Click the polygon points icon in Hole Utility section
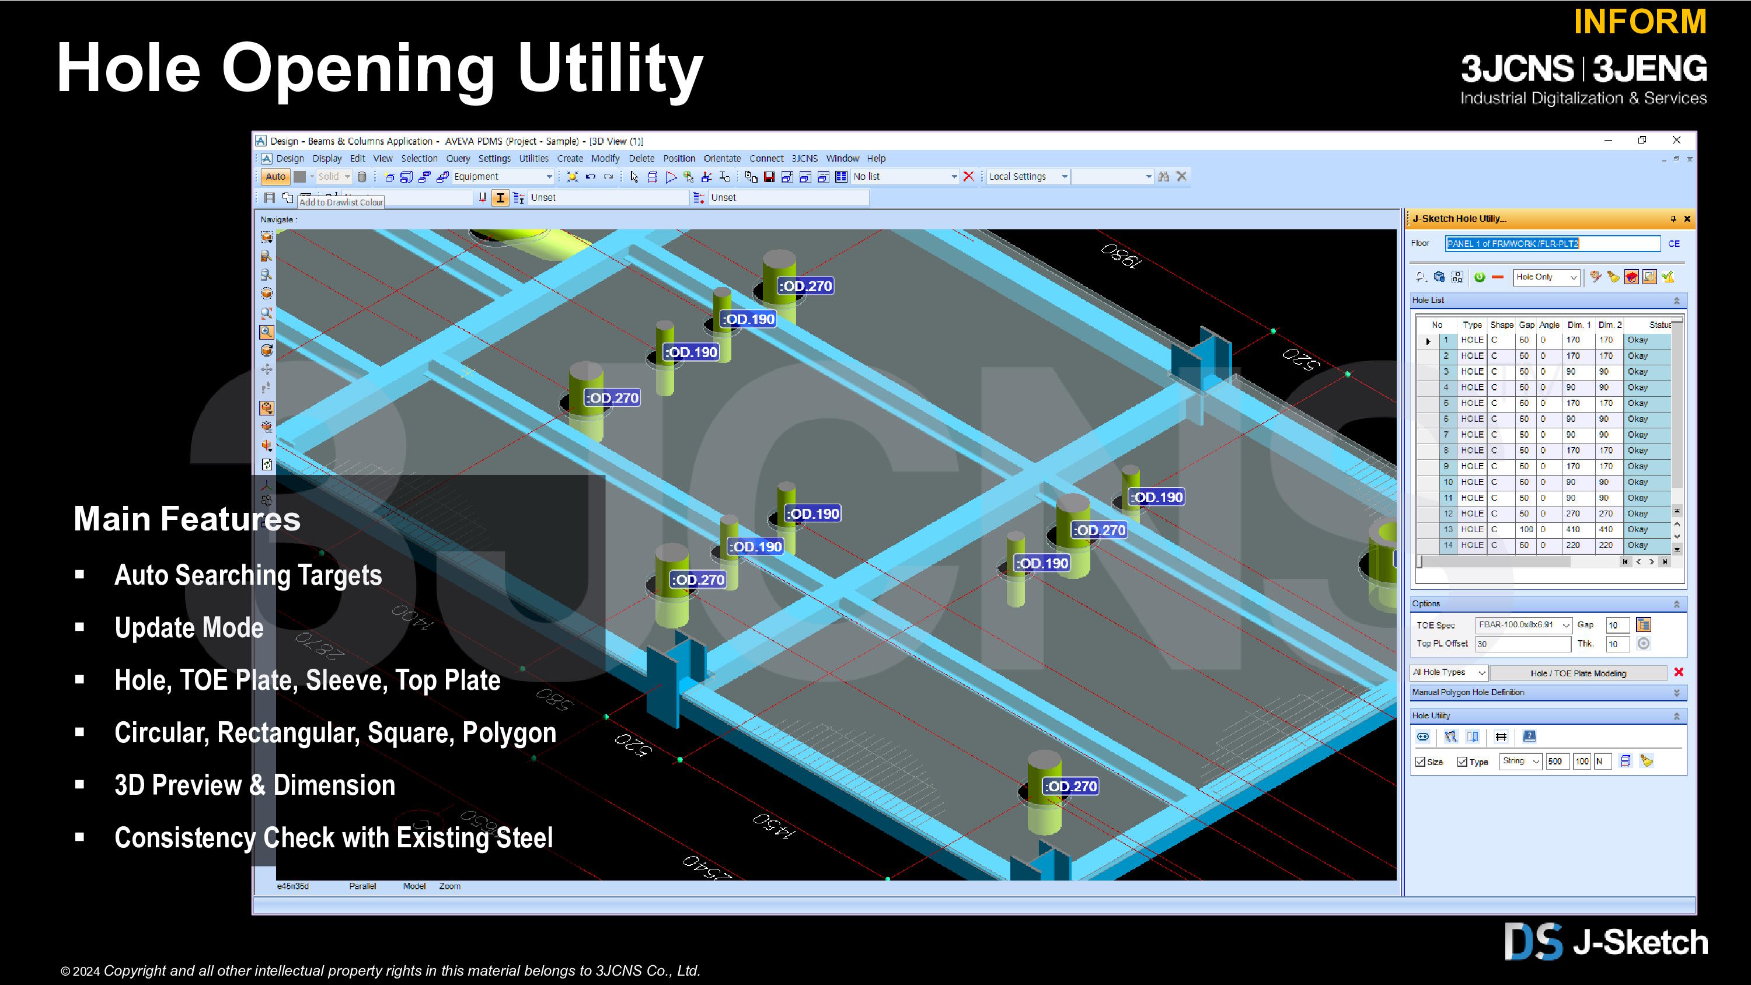 (x=1450, y=736)
